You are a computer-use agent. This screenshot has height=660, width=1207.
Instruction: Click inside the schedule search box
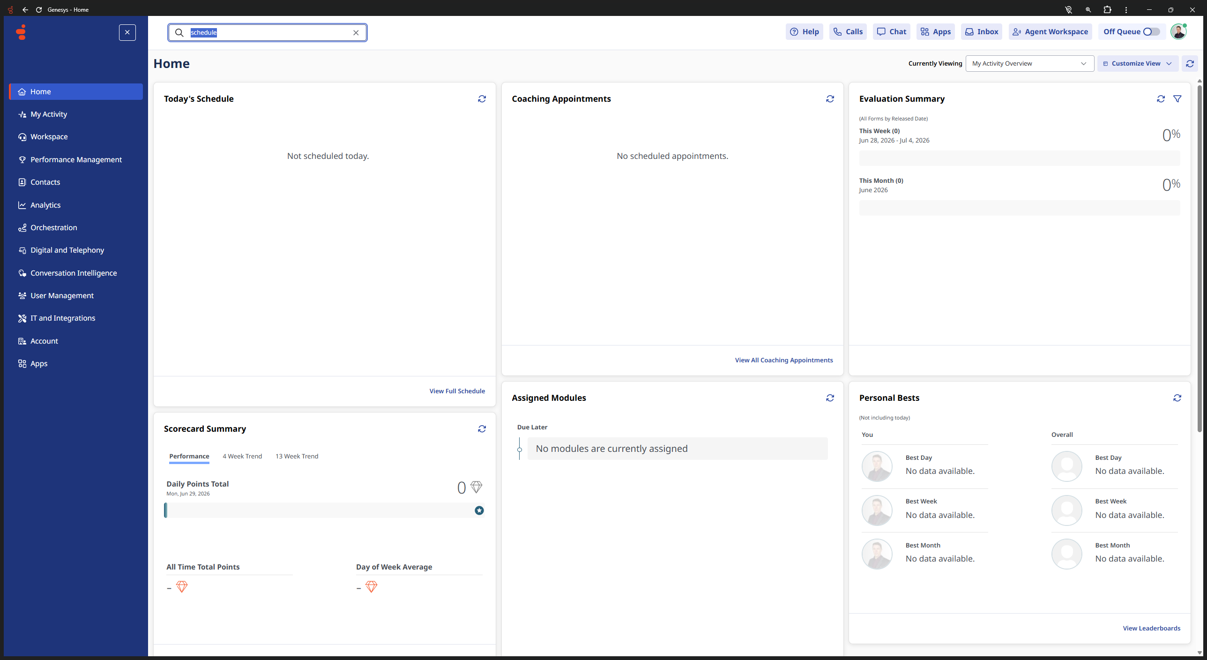(268, 32)
